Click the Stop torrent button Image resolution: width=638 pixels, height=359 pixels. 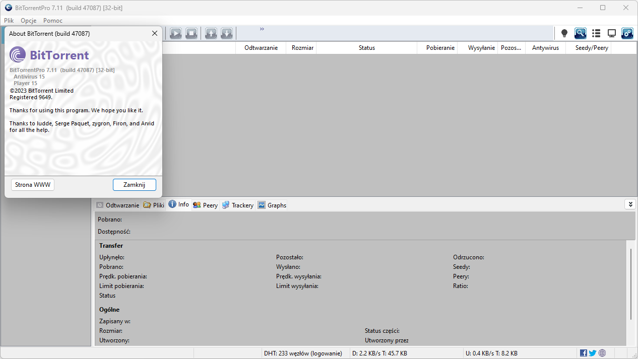(x=191, y=33)
